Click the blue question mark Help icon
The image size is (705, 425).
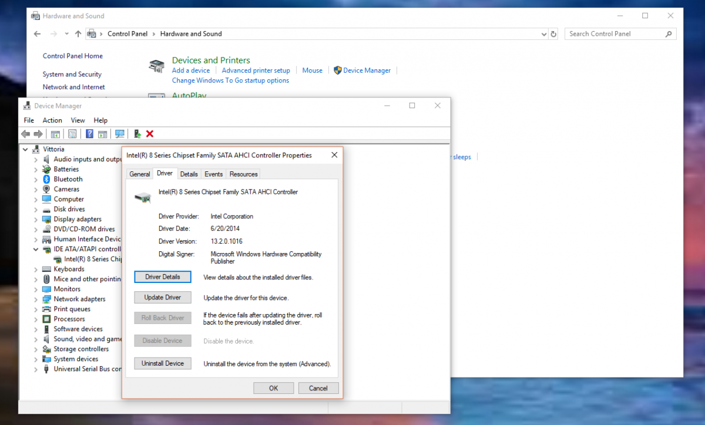pyautogui.click(x=89, y=134)
